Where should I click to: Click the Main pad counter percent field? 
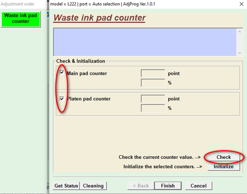pos(153,83)
